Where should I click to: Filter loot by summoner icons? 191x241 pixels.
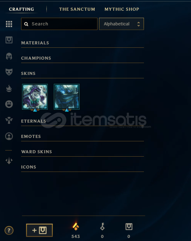pos(9,136)
